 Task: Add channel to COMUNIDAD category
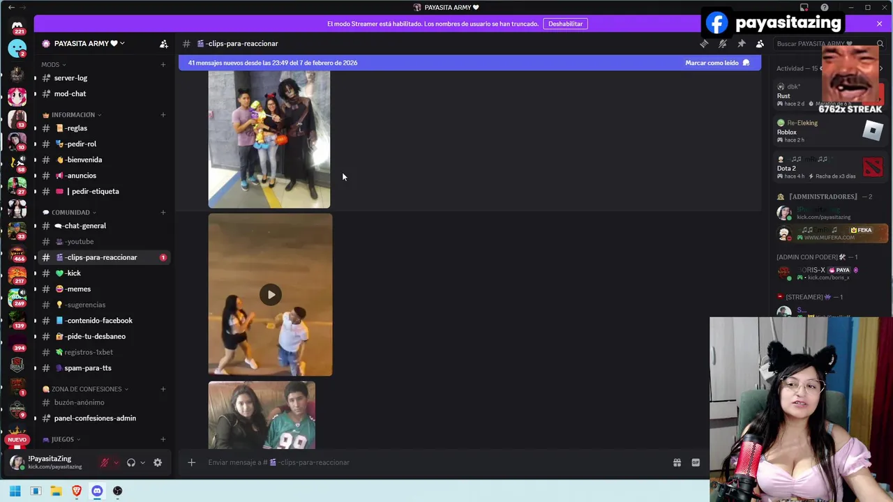pyautogui.click(x=163, y=213)
